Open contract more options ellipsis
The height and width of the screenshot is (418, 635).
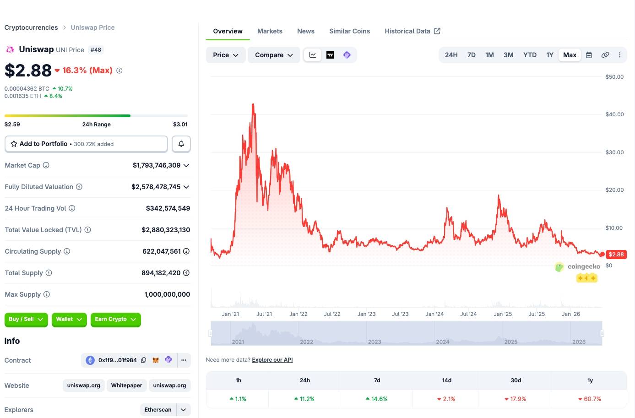(x=184, y=360)
